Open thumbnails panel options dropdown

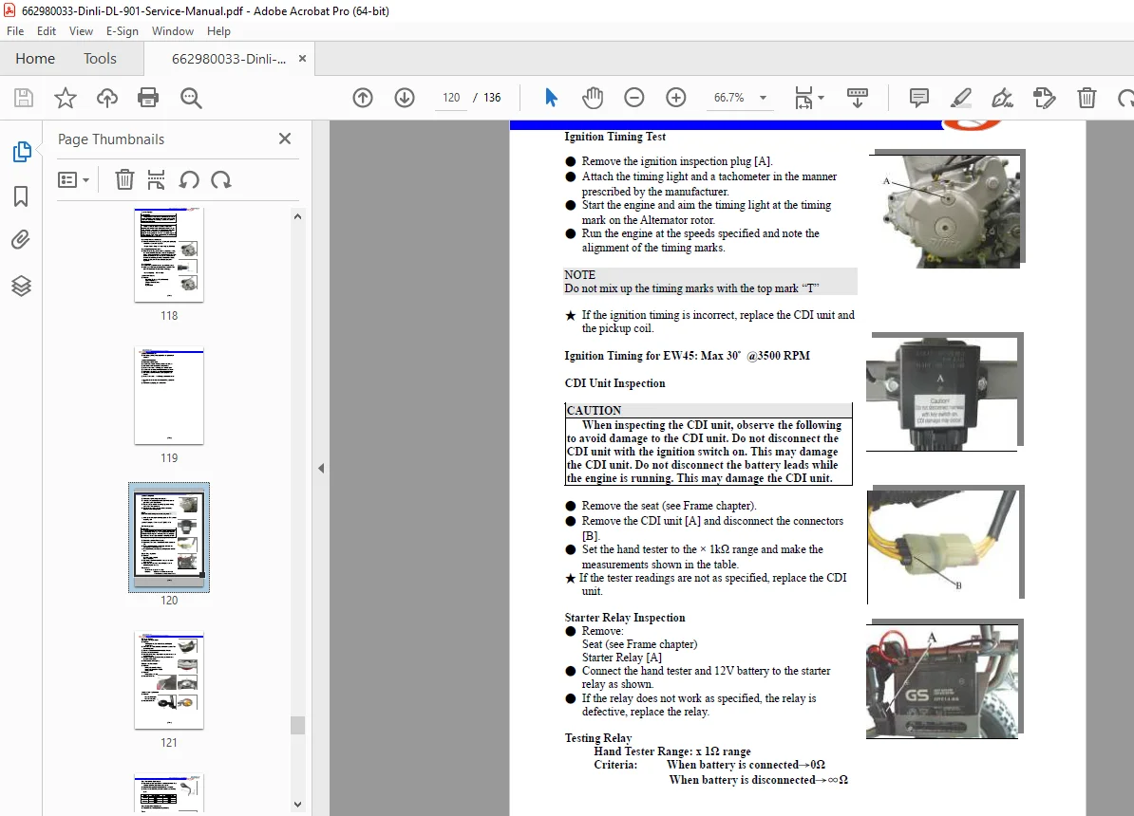pos(73,179)
